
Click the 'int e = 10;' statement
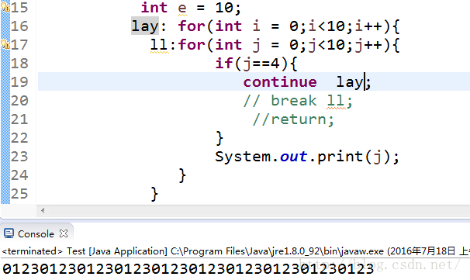tap(191, 8)
